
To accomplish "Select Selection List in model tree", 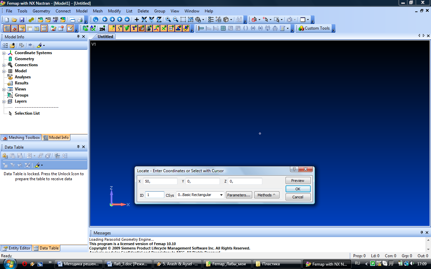I will (x=27, y=113).
